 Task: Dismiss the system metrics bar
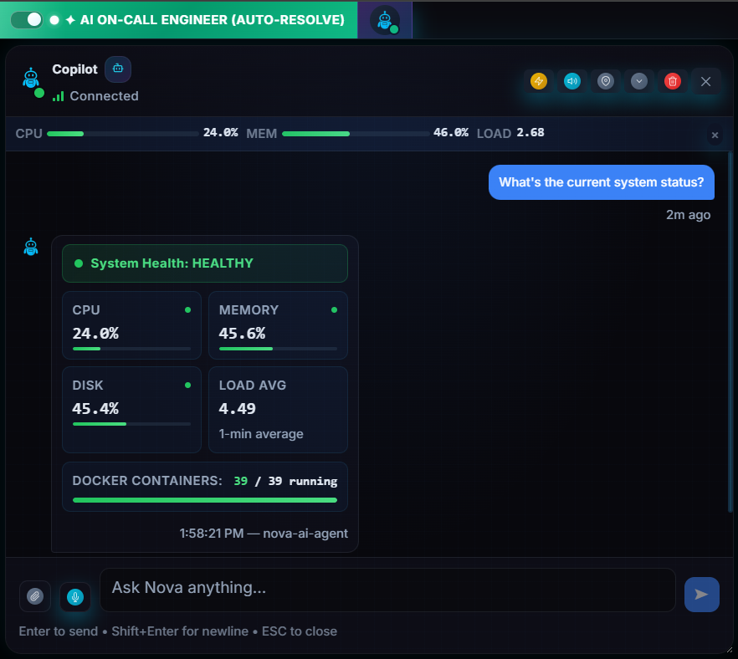pos(715,135)
